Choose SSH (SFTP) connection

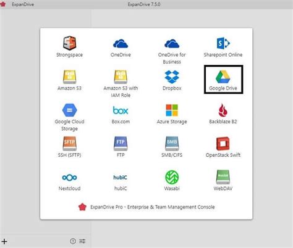[x=69, y=147]
